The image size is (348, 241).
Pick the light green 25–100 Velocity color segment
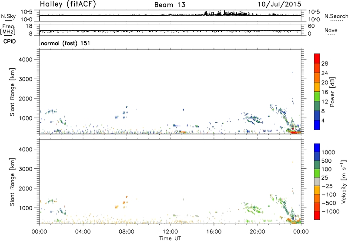tap(317, 173)
